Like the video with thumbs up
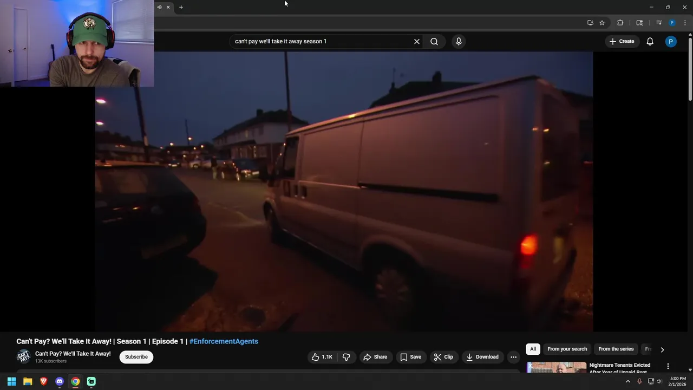693x390 pixels. [322, 357]
